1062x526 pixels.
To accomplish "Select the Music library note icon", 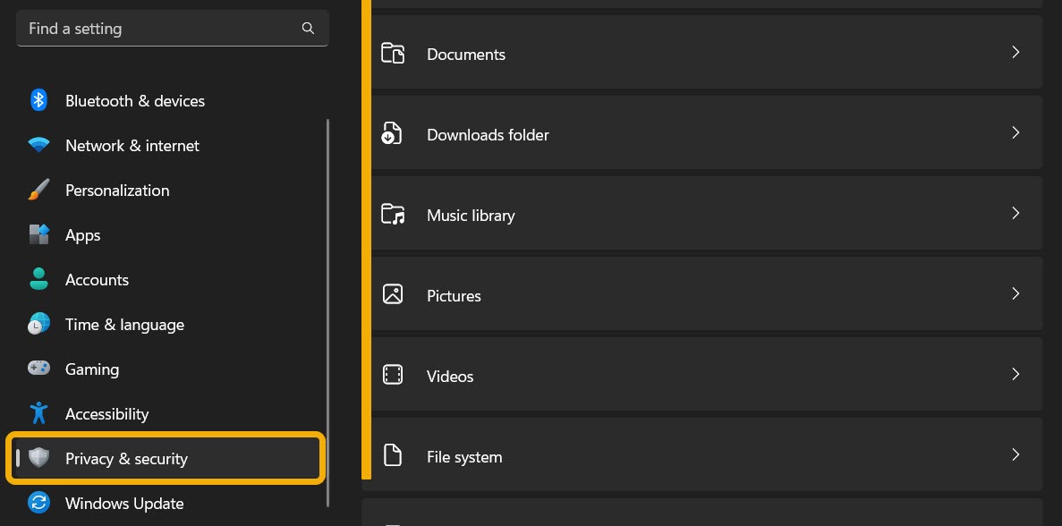I will click(x=393, y=214).
